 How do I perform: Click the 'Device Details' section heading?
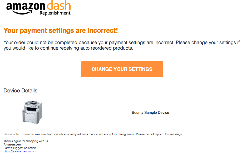coord(20,91)
